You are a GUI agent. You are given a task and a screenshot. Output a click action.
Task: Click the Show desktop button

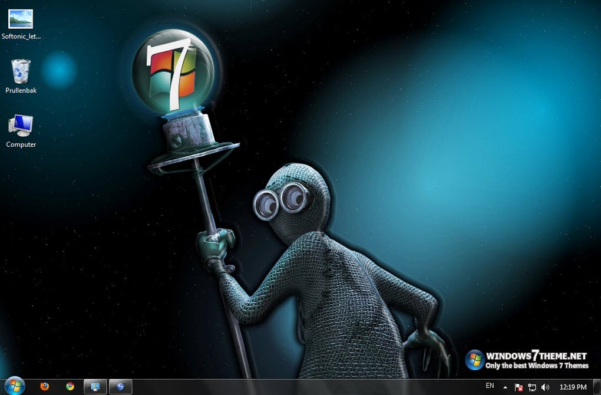597,387
